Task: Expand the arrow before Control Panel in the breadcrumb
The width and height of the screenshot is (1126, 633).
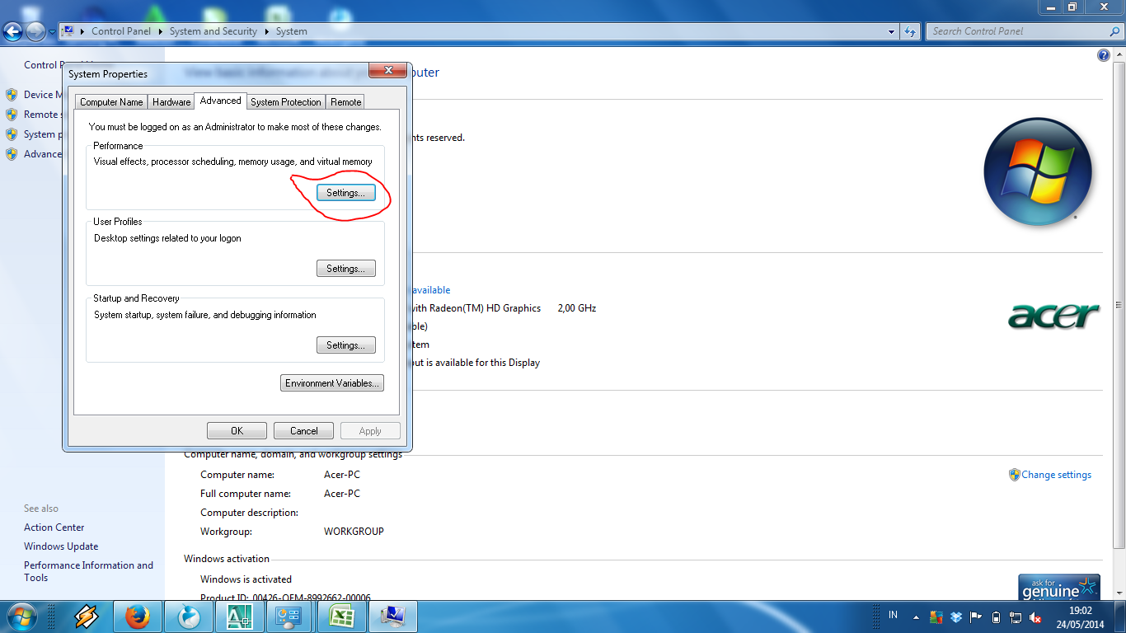Action: (x=83, y=31)
